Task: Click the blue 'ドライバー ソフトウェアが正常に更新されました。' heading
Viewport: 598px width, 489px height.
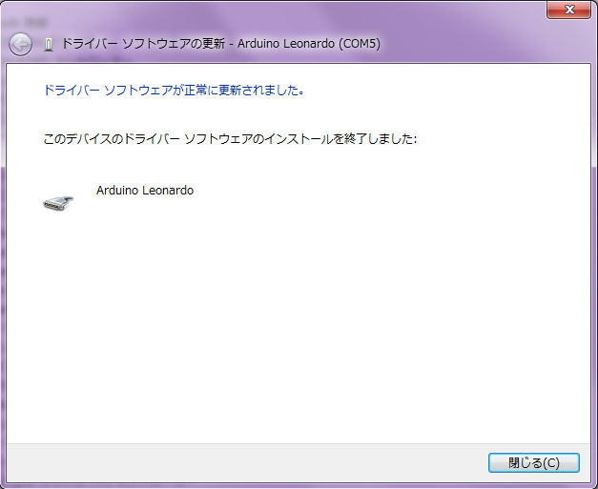Action: (174, 91)
